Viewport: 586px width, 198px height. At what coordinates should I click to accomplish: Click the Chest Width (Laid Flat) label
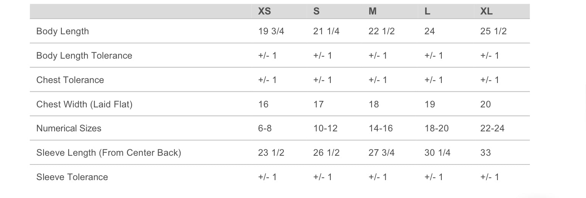click(84, 104)
